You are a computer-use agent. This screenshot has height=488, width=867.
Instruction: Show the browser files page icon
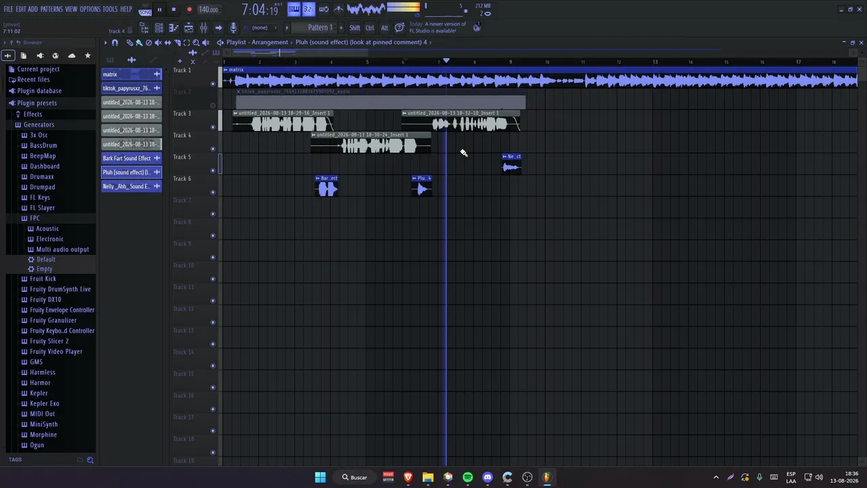24,56
